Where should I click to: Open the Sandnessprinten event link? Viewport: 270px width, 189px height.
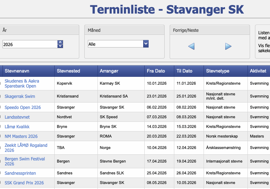[x=20, y=173]
